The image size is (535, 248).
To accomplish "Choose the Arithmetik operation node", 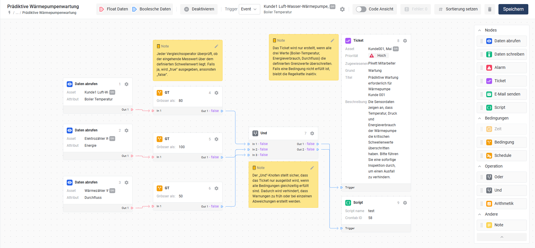I will 501,204.
